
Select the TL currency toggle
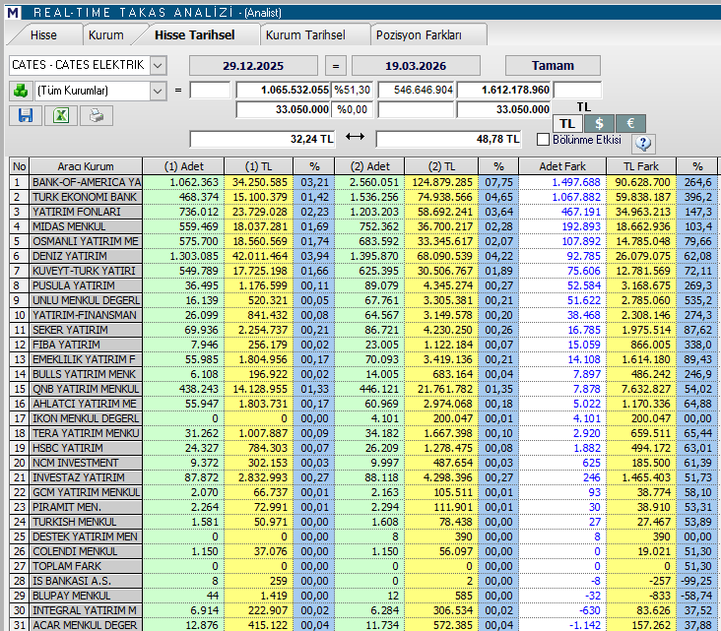coord(567,123)
